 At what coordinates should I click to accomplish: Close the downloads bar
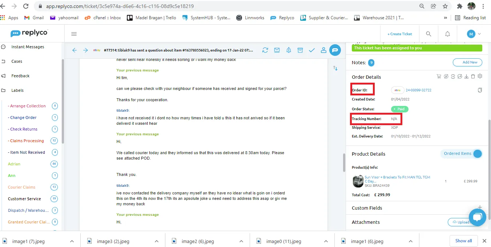[x=484, y=241]
